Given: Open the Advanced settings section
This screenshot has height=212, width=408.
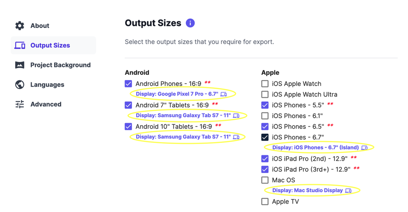Looking at the screenshot, I should pos(46,104).
